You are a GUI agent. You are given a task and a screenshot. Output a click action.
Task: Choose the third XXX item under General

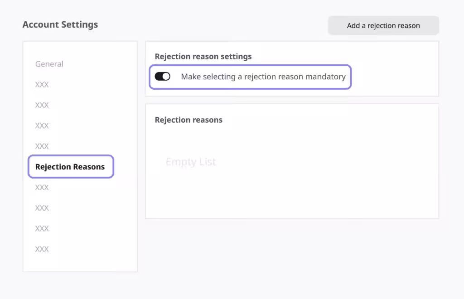(42, 125)
